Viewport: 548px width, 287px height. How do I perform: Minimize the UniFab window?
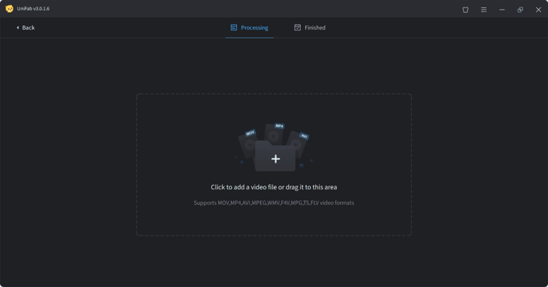pyautogui.click(x=502, y=10)
